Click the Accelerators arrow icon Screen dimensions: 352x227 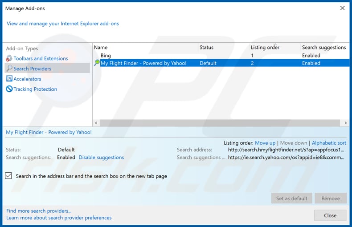point(9,78)
